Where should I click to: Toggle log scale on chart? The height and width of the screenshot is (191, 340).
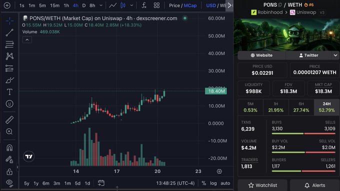(x=213, y=183)
